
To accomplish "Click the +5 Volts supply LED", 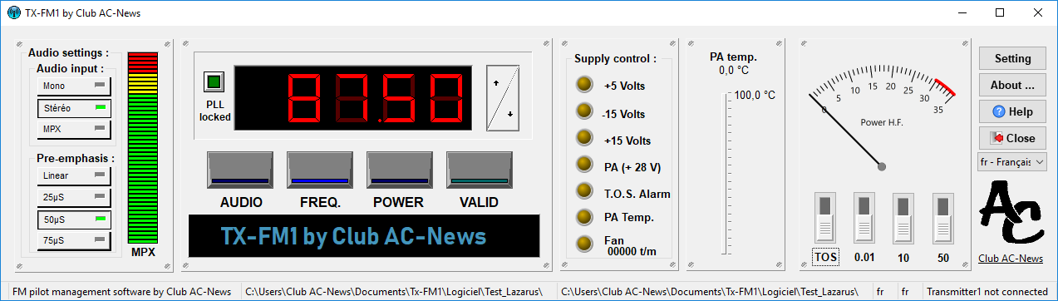I will coord(585,84).
